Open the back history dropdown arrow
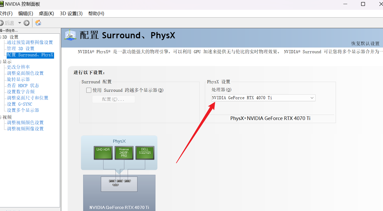 [x=20, y=23]
